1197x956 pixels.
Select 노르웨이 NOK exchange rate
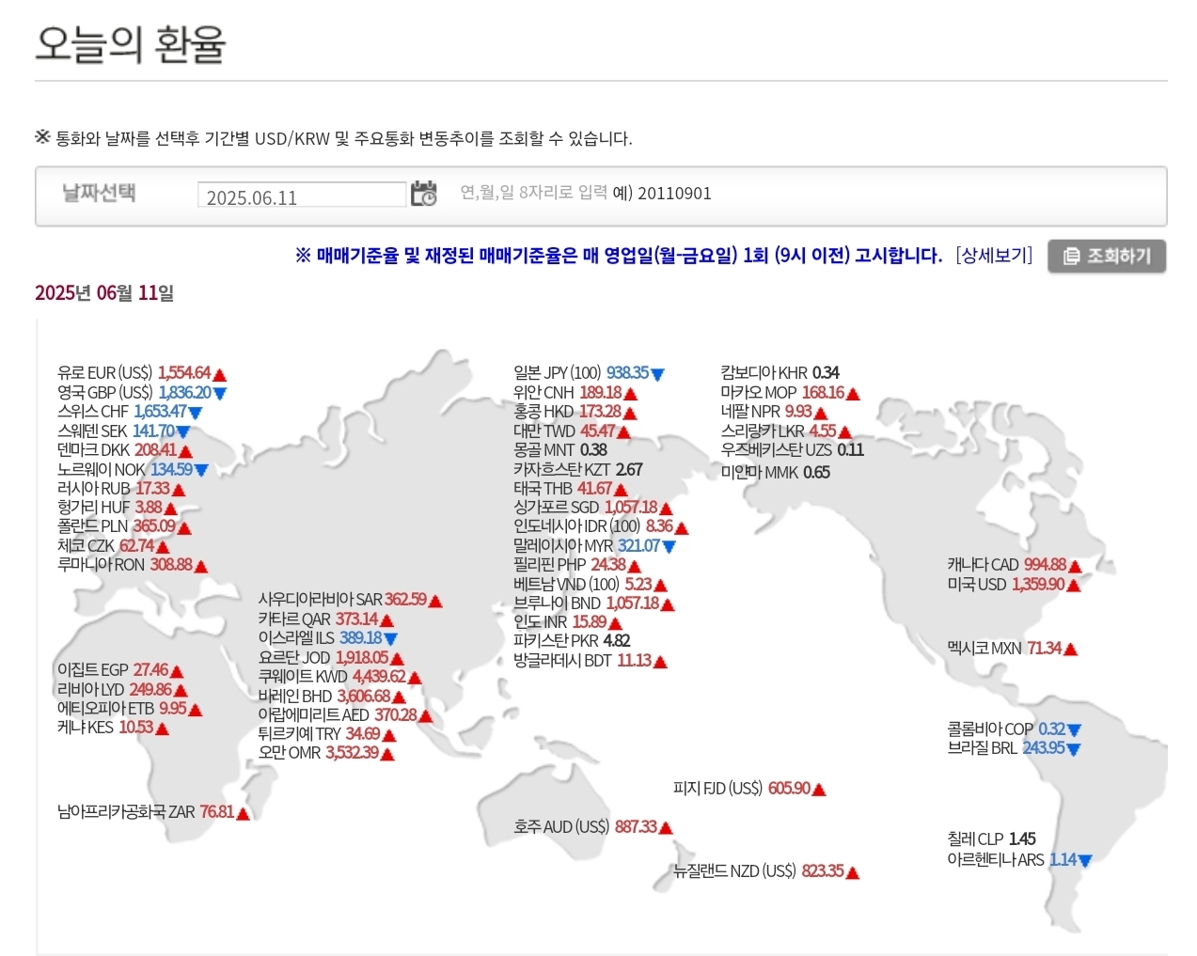tap(133, 469)
